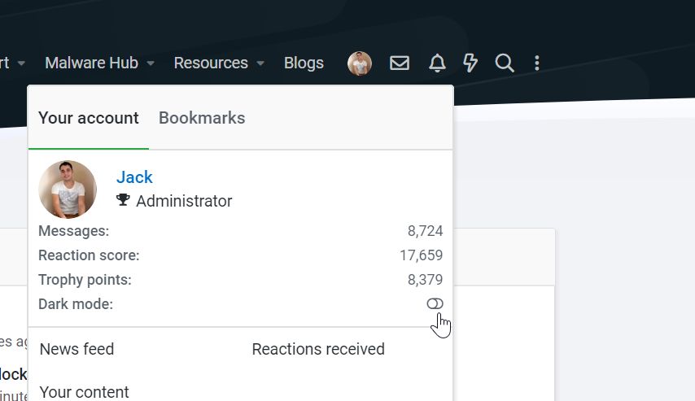Open search with the magnifier icon

pyautogui.click(x=505, y=63)
